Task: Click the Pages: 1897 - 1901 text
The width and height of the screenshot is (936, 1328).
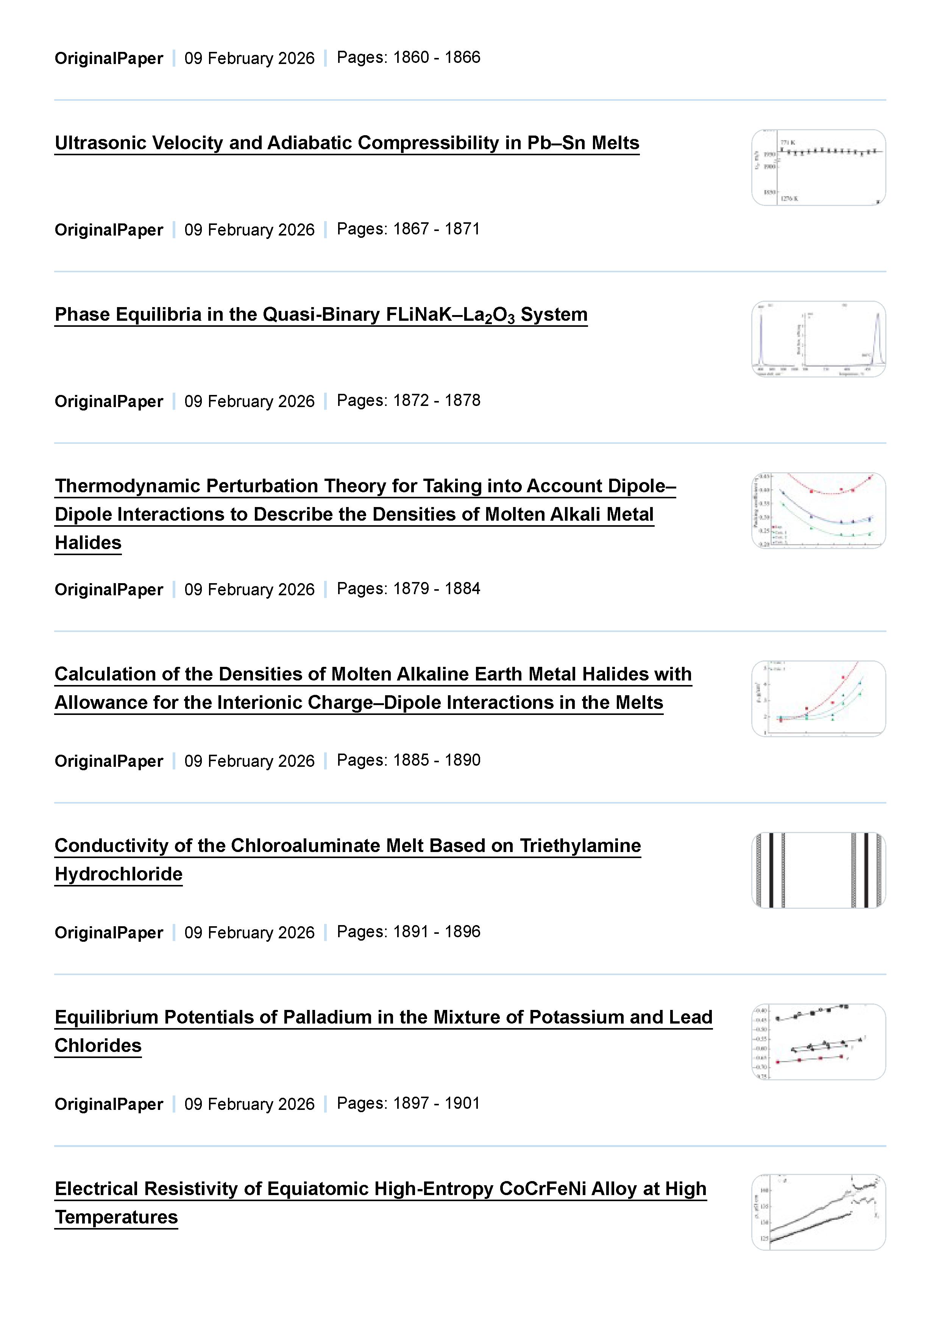Action: (x=408, y=1103)
